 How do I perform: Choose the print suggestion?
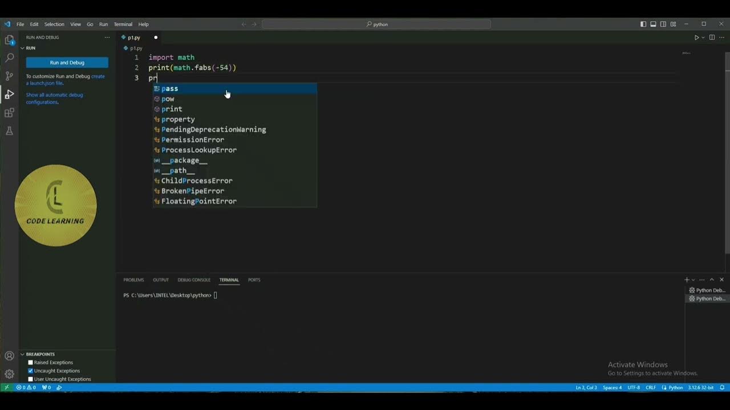(234, 109)
